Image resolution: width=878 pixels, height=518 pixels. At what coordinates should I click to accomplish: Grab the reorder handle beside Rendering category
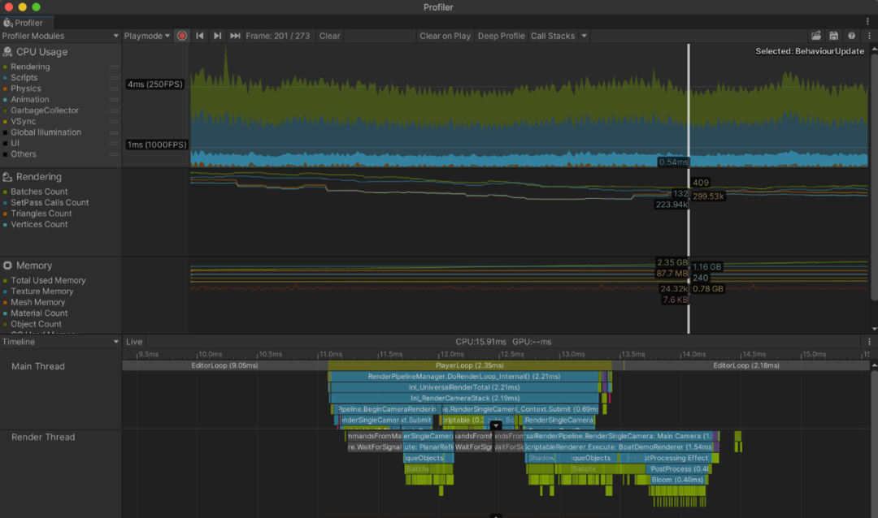point(115,67)
